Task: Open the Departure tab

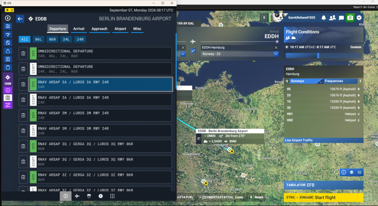Action: 58,29
